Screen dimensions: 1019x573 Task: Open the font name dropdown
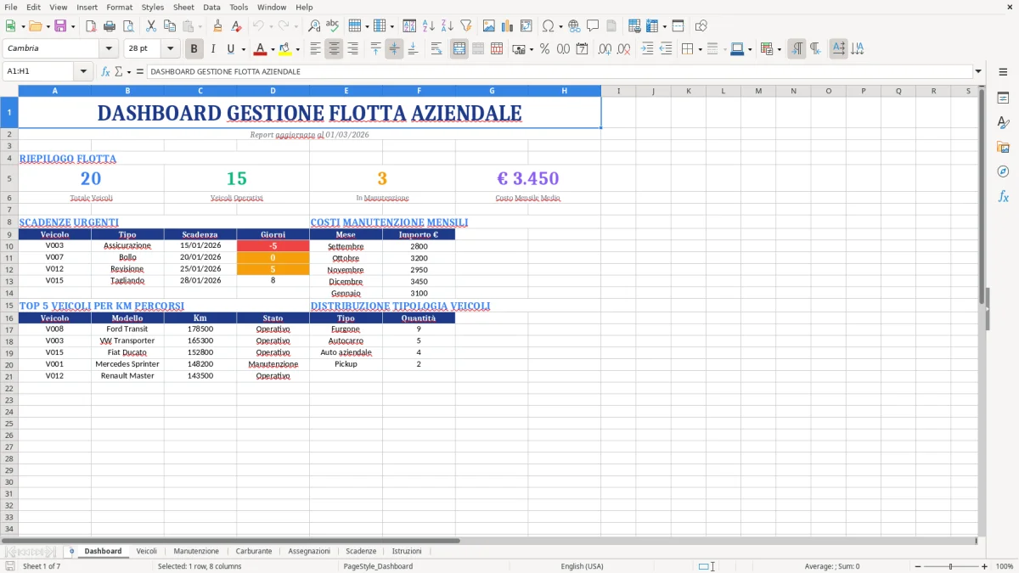tap(110, 48)
